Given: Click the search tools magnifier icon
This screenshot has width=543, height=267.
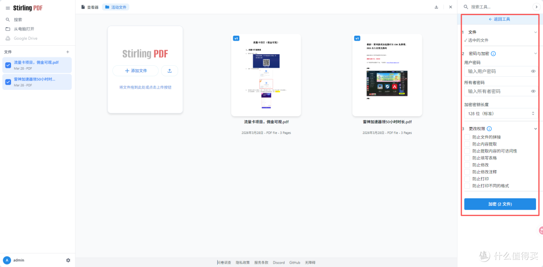Looking at the screenshot, I should pyautogui.click(x=466, y=7).
